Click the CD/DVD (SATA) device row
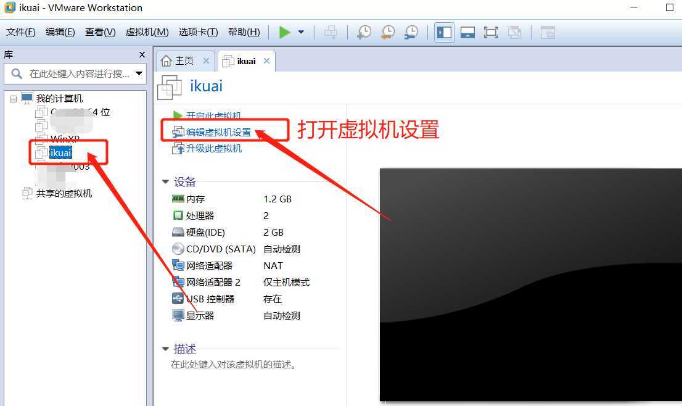 (236, 249)
